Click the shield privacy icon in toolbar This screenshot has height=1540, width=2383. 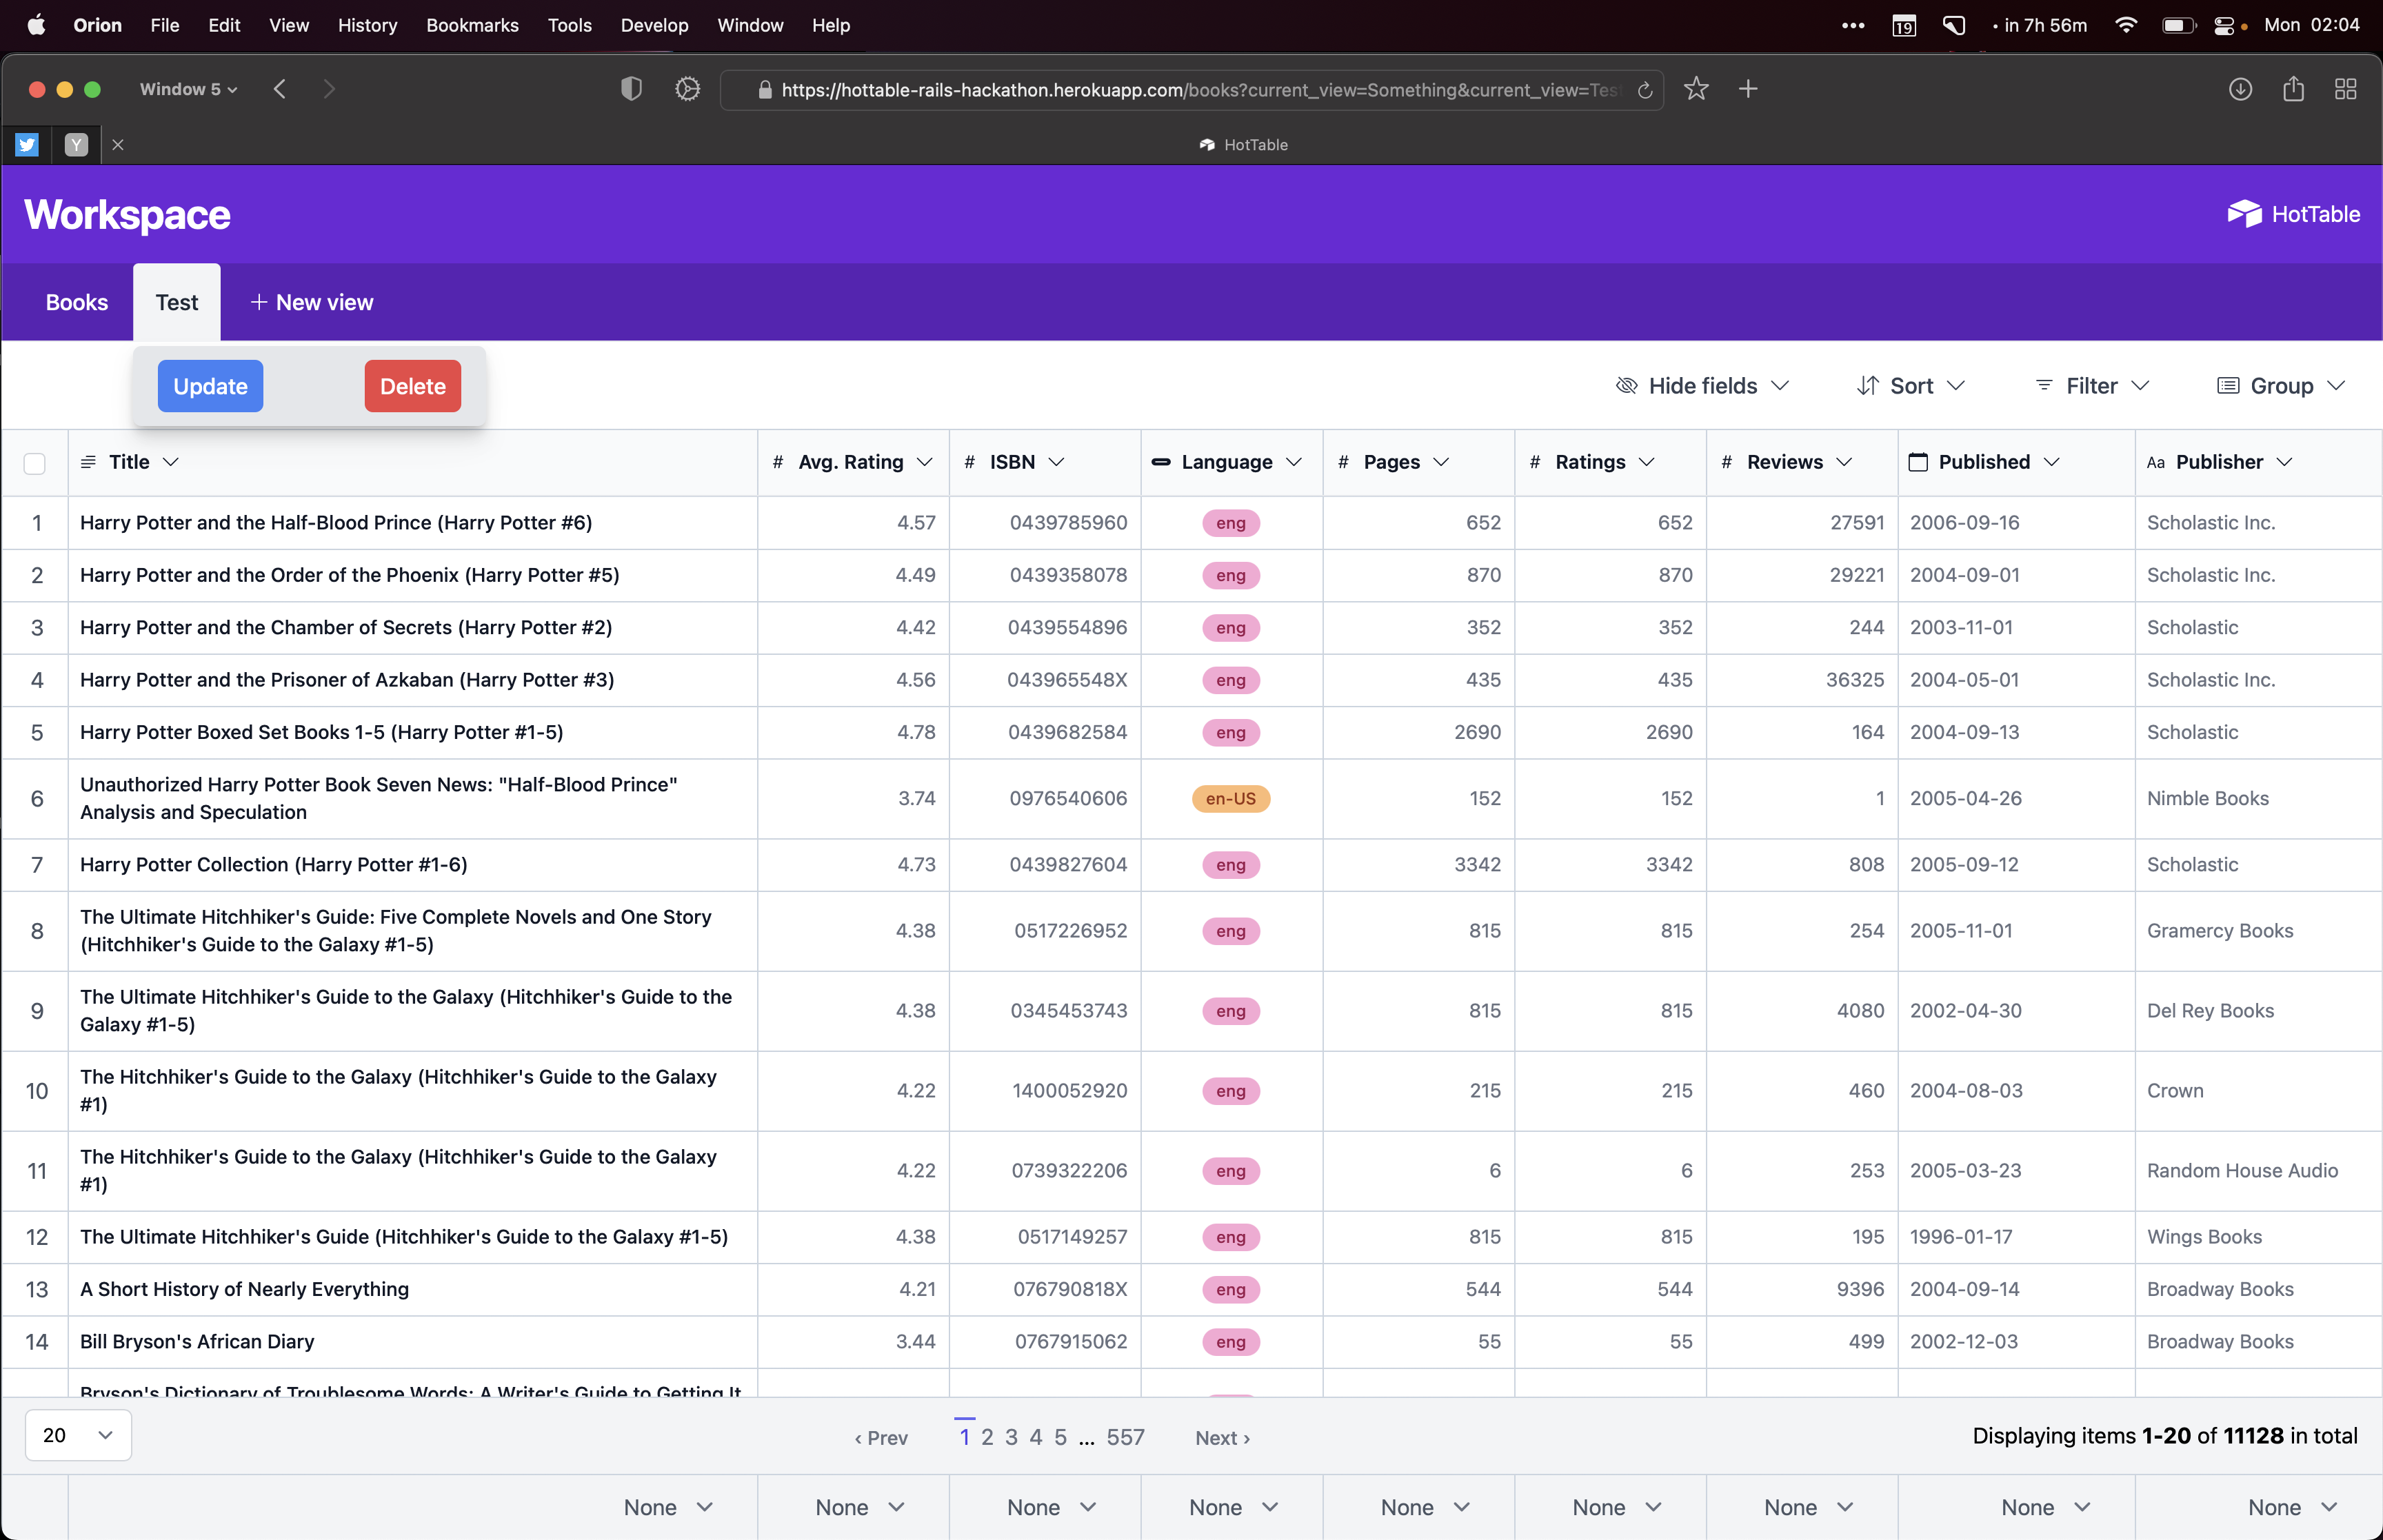tap(630, 89)
